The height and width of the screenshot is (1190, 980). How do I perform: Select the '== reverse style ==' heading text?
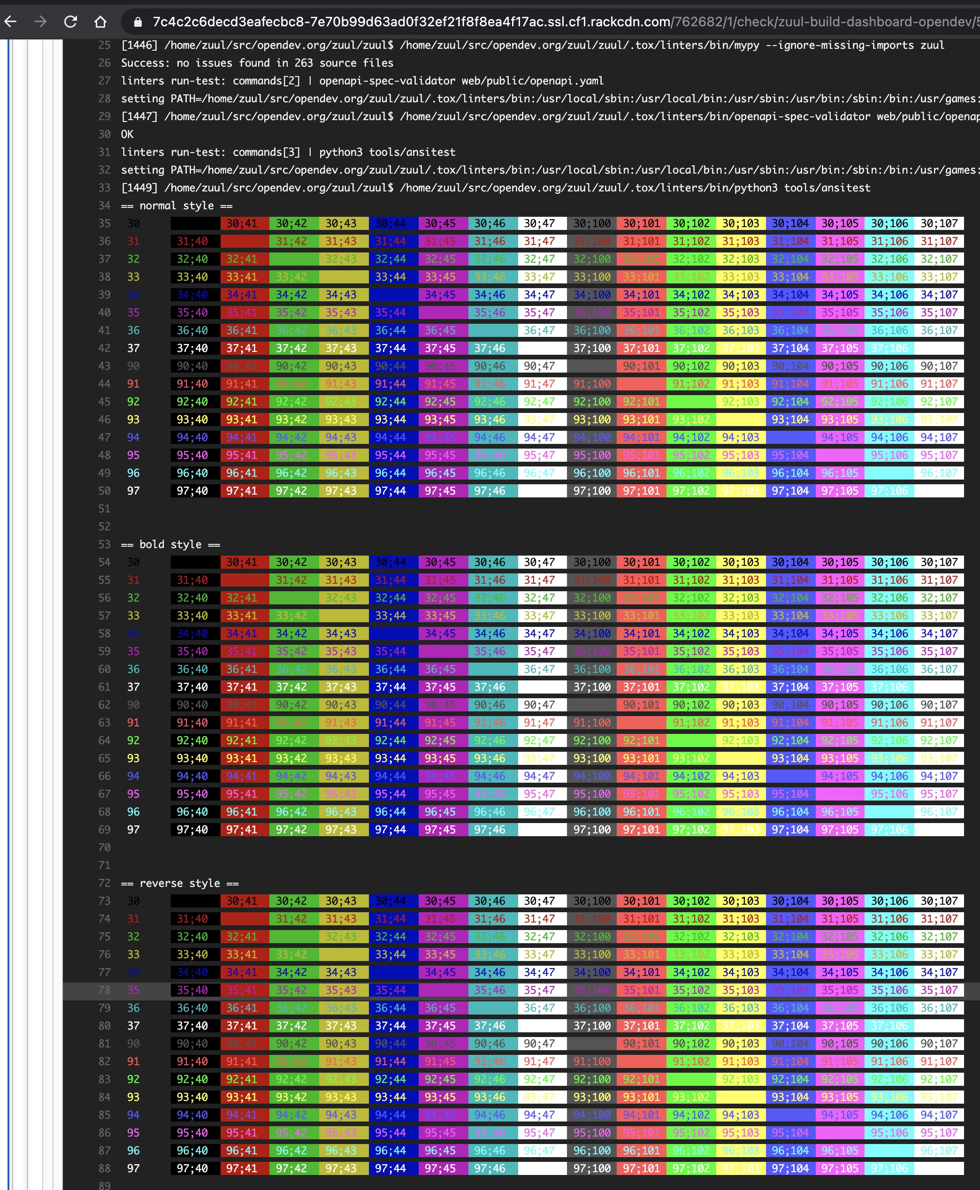pyautogui.click(x=180, y=883)
